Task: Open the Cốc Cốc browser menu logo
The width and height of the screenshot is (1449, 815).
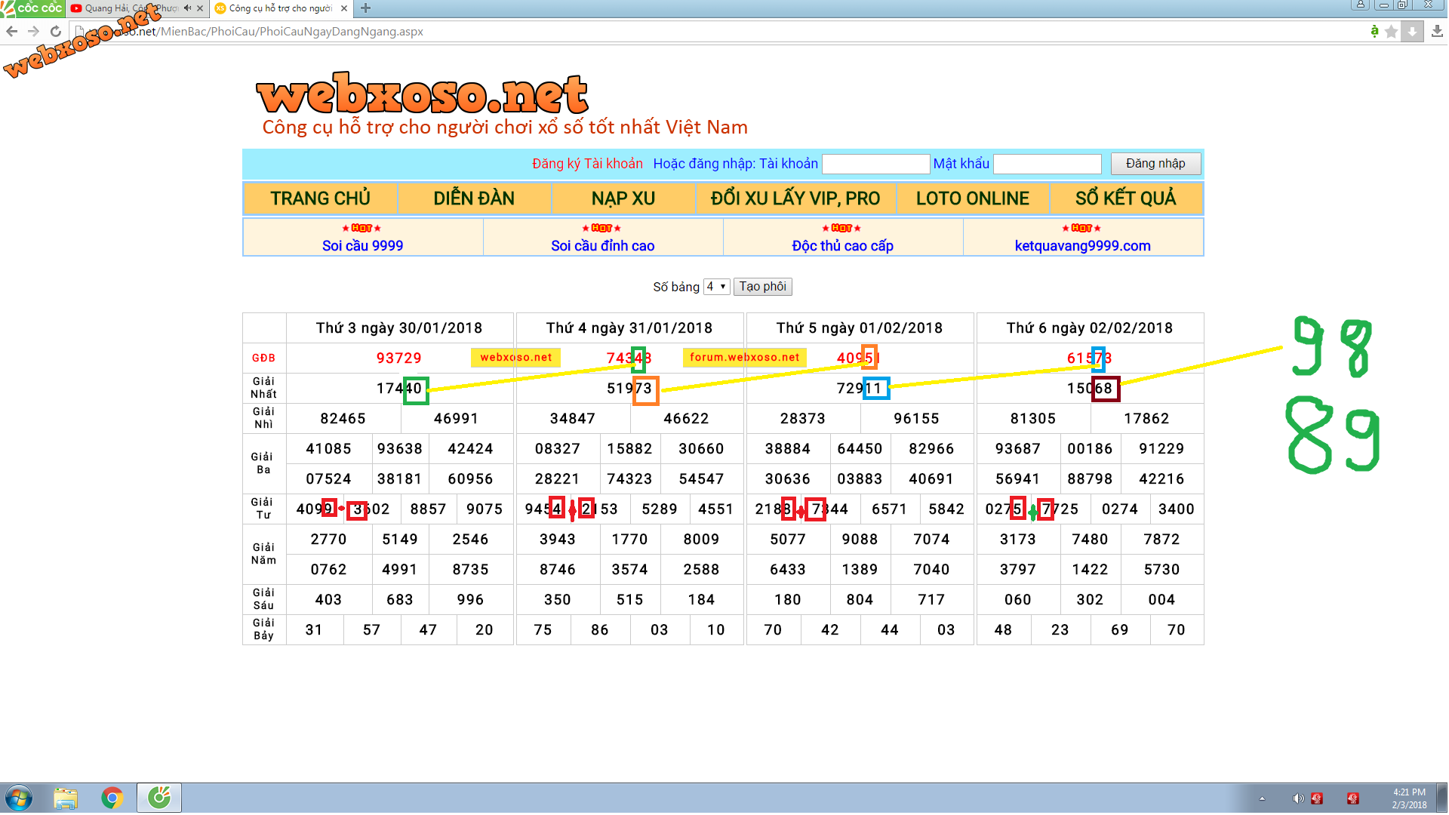Action: tap(32, 8)
